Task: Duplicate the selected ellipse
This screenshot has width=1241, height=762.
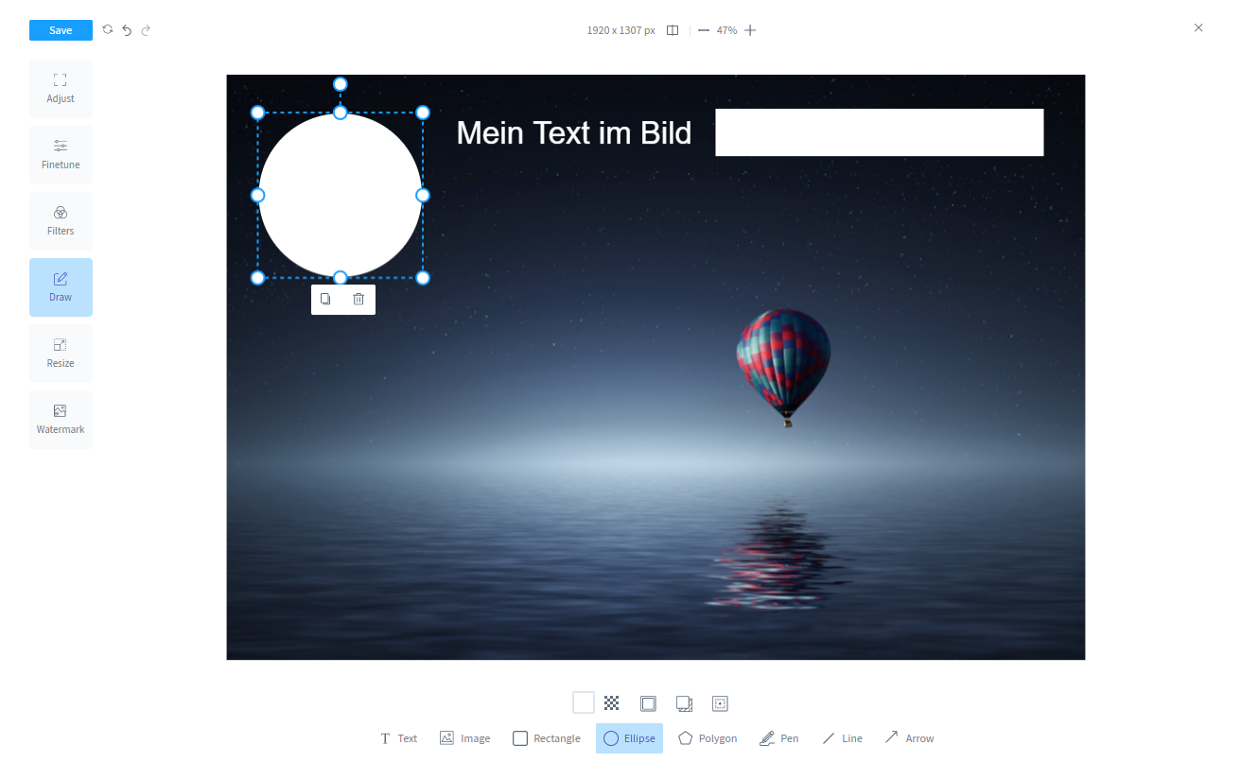Action: click(325, 299)
